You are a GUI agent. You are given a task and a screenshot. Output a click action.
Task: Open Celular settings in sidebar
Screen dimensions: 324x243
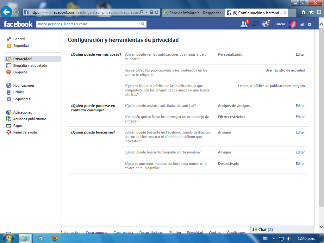(x=18, y=92)
